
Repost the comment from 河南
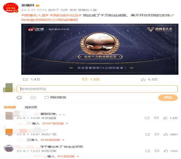[148, 151]
